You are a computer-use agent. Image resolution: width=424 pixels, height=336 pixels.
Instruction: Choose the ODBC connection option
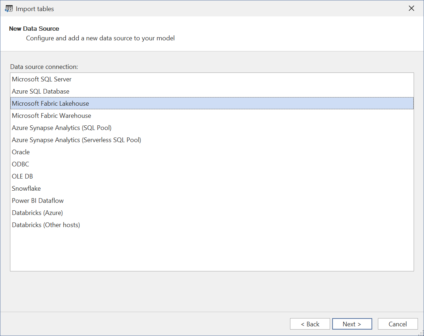[x=212, y=164]
